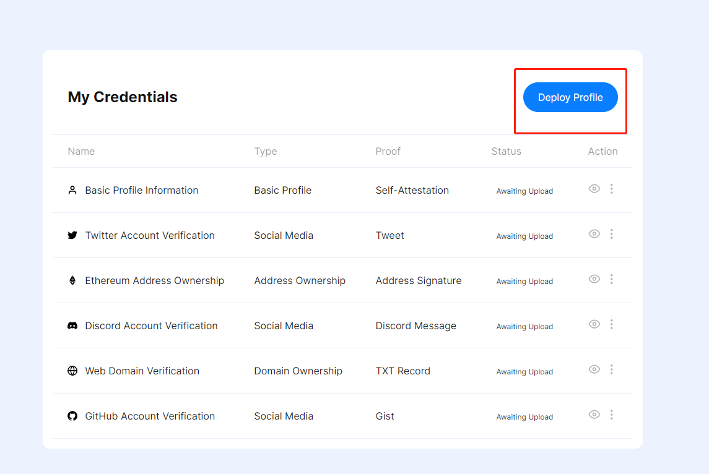
Task: Click the GitHub octocat icon
Action: click(x=72, y=416)
